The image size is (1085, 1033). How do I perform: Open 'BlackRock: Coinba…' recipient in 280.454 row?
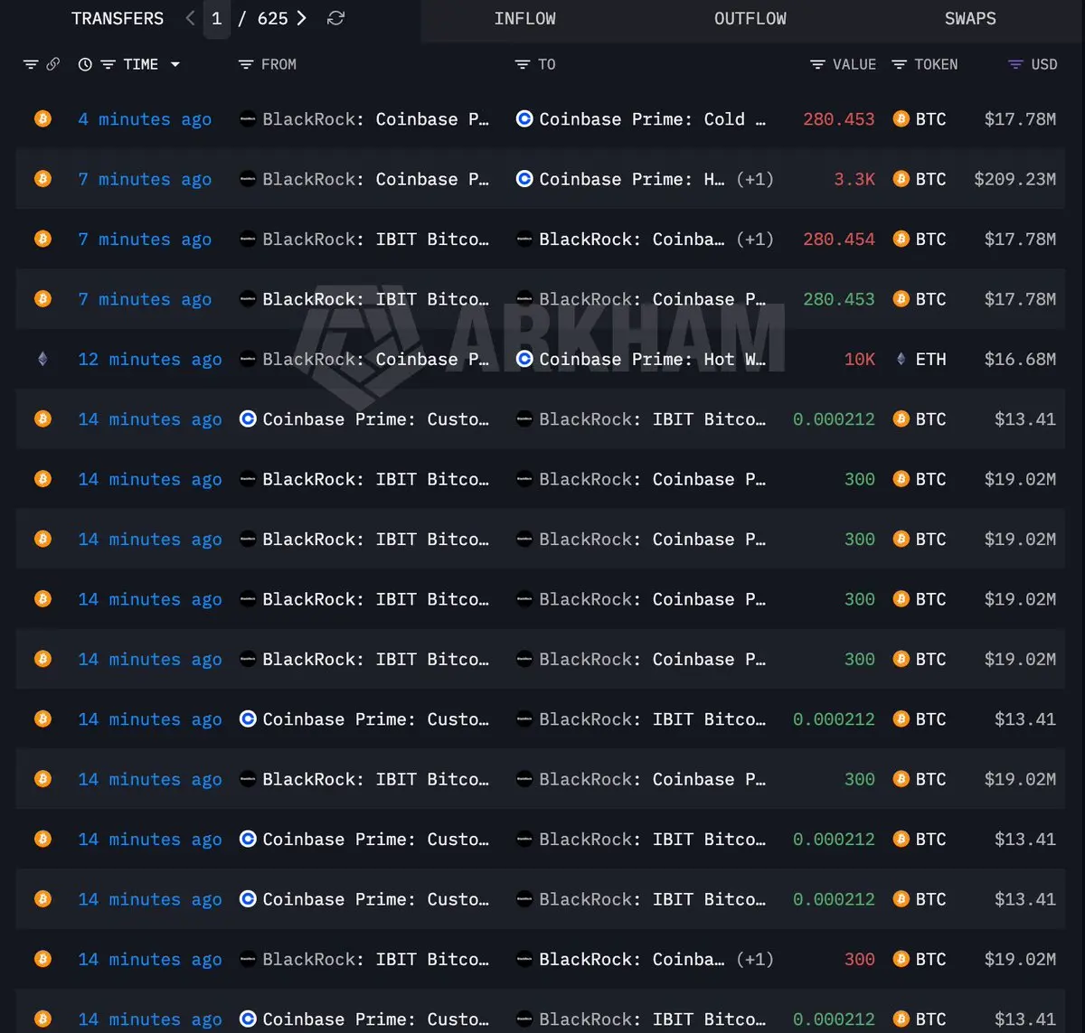(632, 239)
